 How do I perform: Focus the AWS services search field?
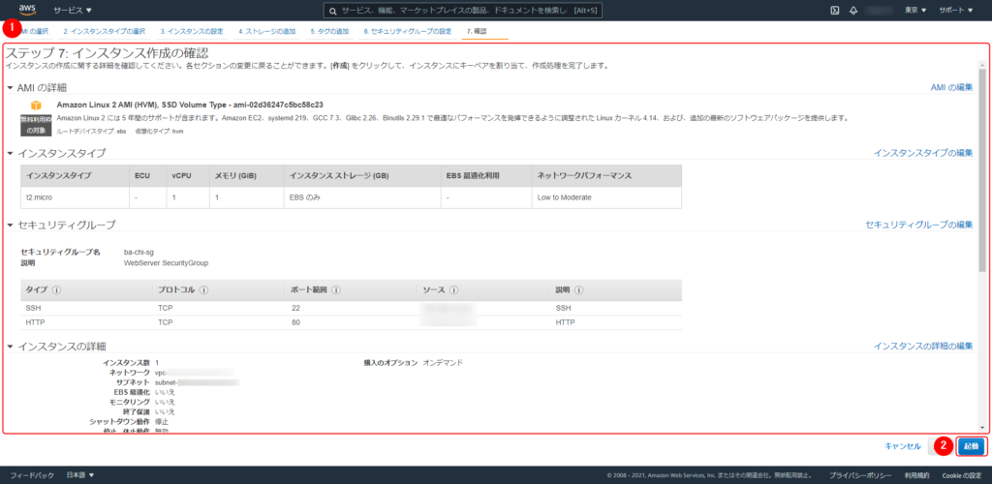pyautogui.click(x=462, y=11)
